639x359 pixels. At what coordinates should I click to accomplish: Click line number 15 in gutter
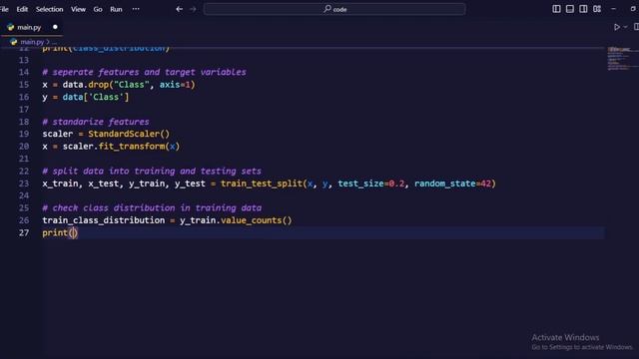coord(24,85)
